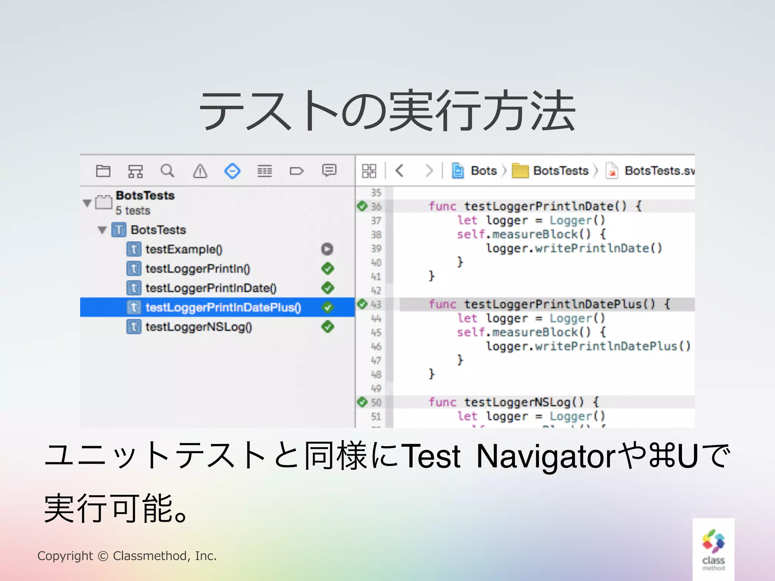Go forward with the right chevron
The width and height of the screenshot is (775, 581).
point(429,171)
